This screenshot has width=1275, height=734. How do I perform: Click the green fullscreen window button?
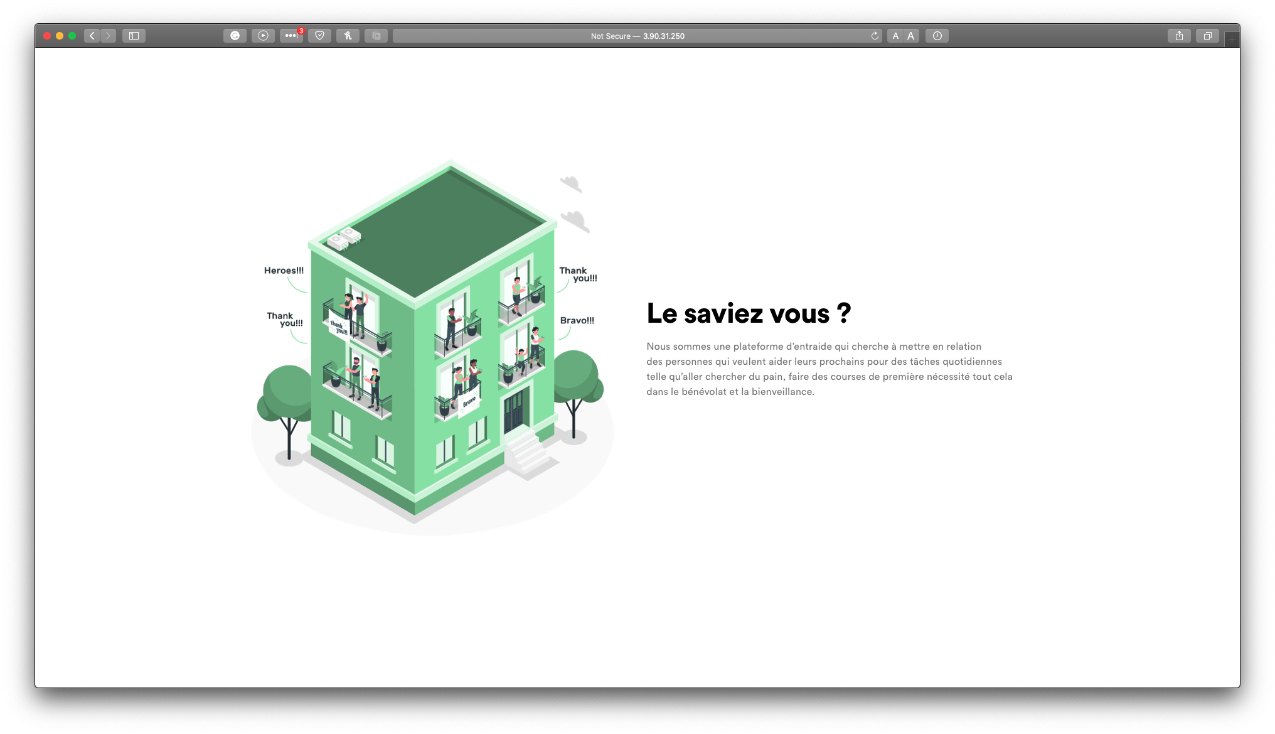(72, 36)
